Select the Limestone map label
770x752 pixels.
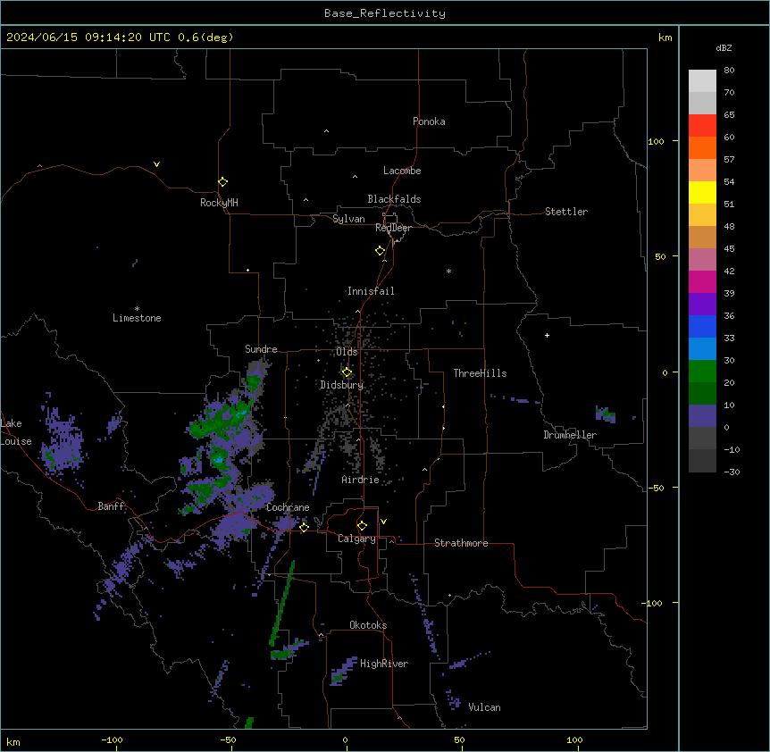click(x=137, y=318)
